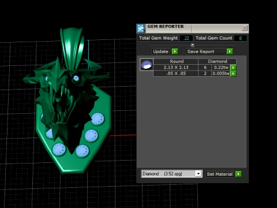Click the Set Material label button

[x=220, y=174]
